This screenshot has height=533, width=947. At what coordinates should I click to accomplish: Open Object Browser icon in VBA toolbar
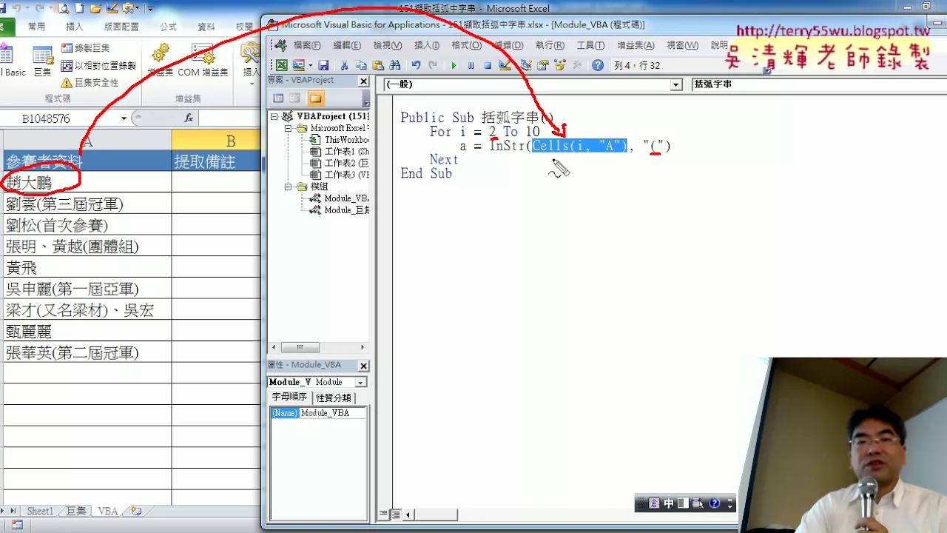560,65
